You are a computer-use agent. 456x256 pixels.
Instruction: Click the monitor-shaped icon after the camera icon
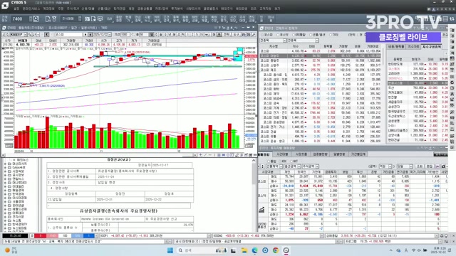click(100, 19)
